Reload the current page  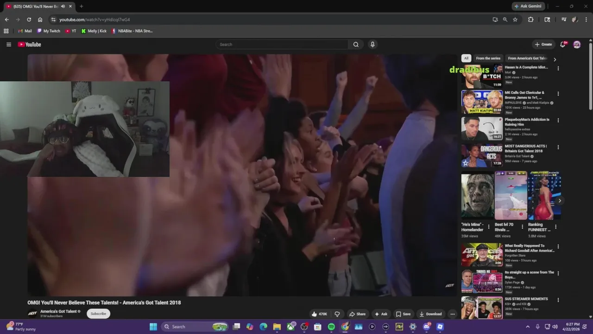[29, 19]
